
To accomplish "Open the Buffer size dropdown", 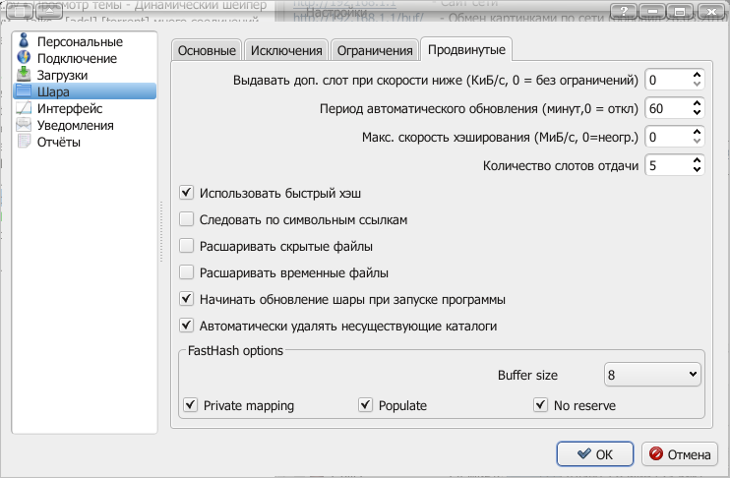I will [651, 375].
